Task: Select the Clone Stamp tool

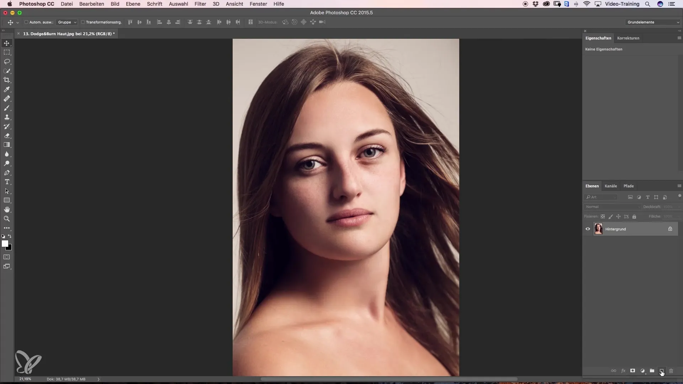Action: pyautogui.click(x=7, y=117)
